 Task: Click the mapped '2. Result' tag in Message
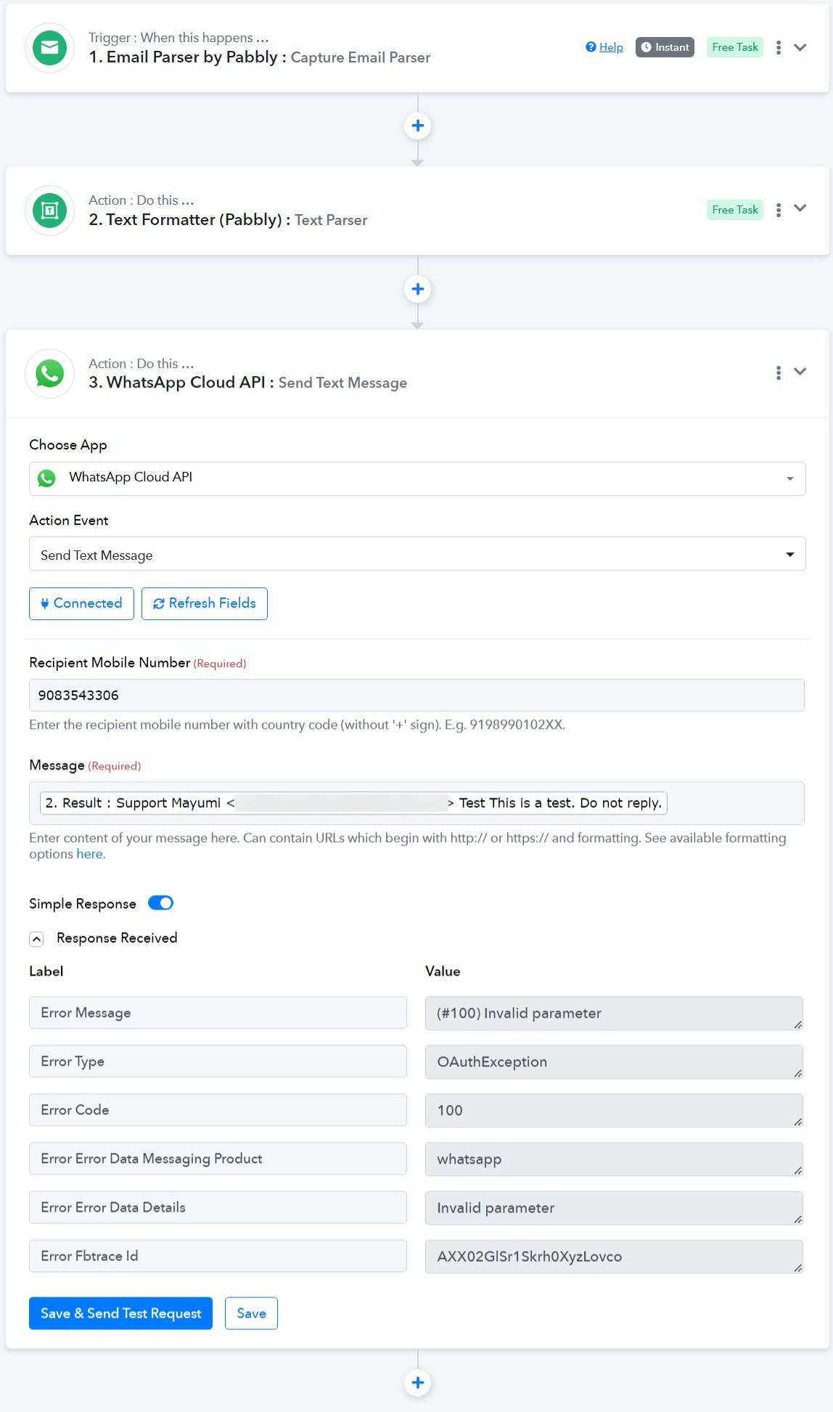[353, 803]
